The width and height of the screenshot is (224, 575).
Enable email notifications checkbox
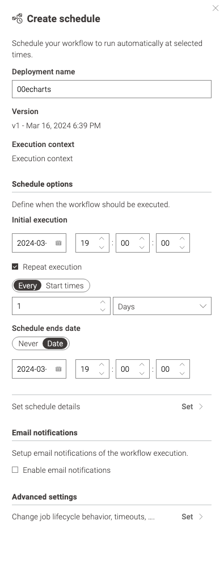(x=15, y=470)
